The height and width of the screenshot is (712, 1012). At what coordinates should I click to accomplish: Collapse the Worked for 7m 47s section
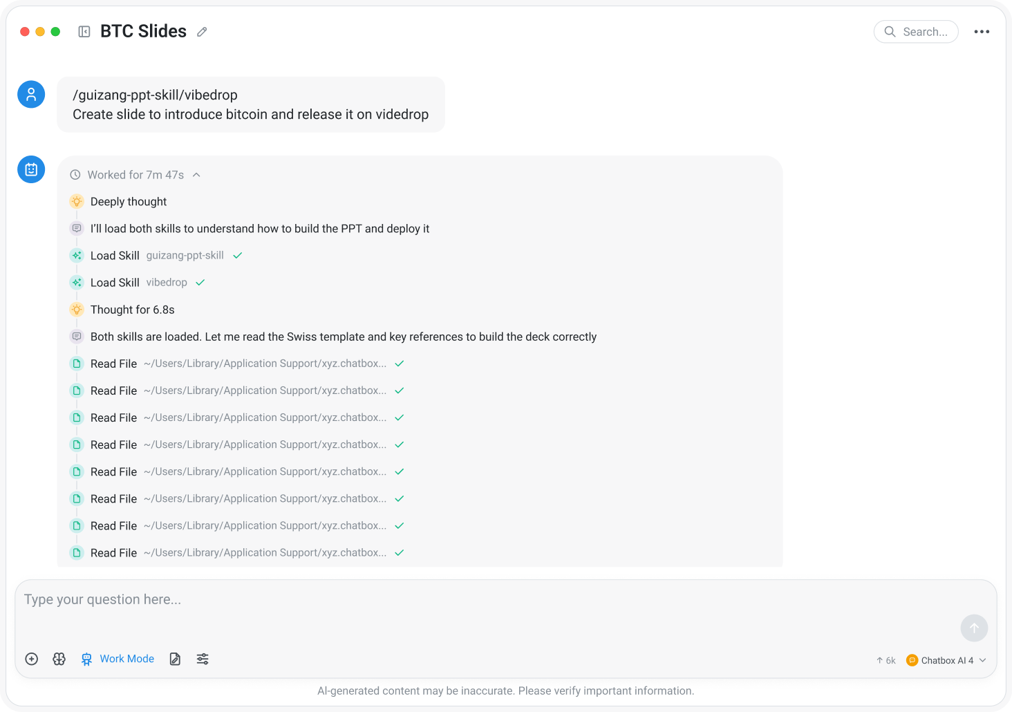tap(135, 175)
